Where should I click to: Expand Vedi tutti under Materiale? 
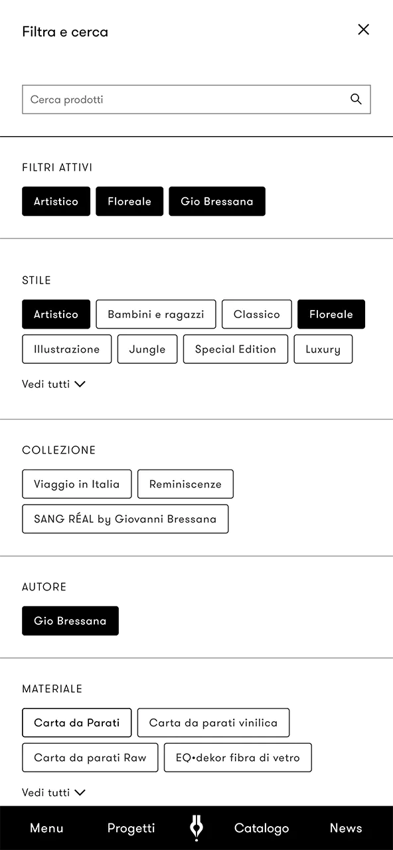54,792
